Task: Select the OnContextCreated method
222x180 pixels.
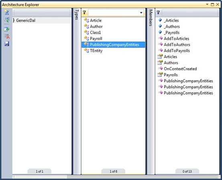Action: coord(180,69)
